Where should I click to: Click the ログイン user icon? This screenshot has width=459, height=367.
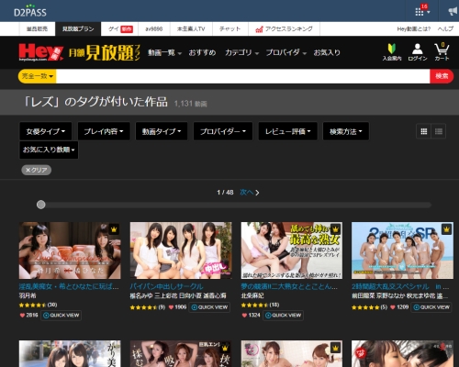(418, 49)
